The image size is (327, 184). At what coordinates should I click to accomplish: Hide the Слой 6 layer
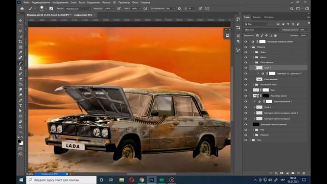(x=246, y=107)
